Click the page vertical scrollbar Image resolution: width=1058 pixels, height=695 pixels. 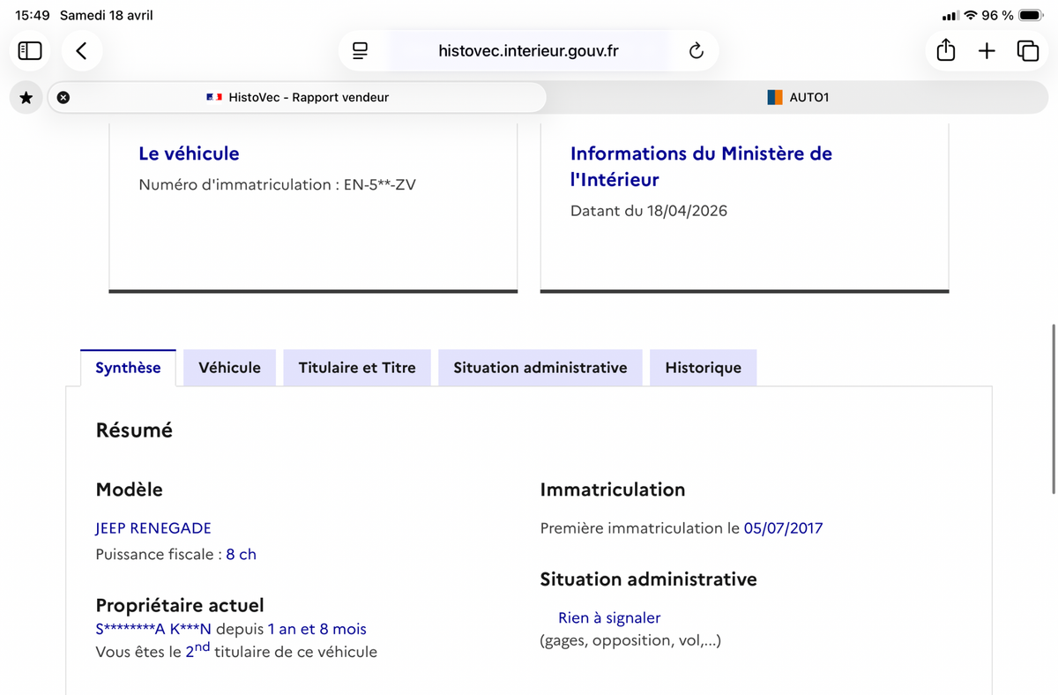click(1054, 408)
